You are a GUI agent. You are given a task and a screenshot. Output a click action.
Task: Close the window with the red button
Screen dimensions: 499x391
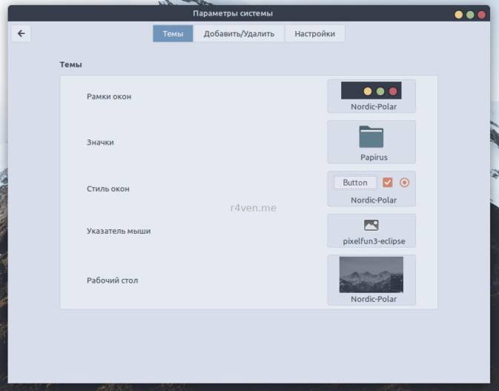click(x=481, y=14)
